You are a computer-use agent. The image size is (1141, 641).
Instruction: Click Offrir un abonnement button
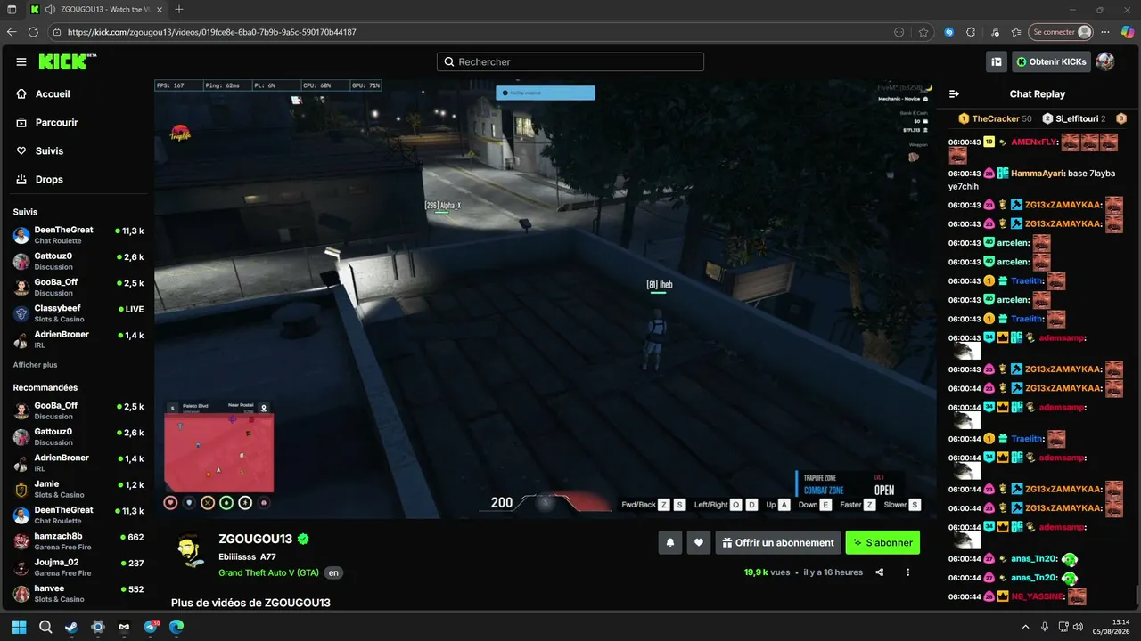777,542
